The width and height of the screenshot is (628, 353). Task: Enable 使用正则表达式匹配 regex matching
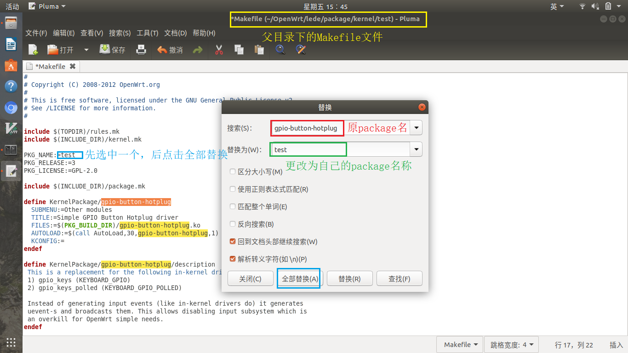tap(233, 189)
